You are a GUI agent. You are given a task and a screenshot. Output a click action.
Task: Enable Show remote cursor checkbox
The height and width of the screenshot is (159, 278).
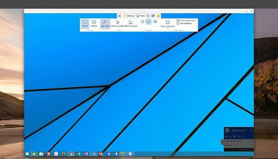(178, 20)
